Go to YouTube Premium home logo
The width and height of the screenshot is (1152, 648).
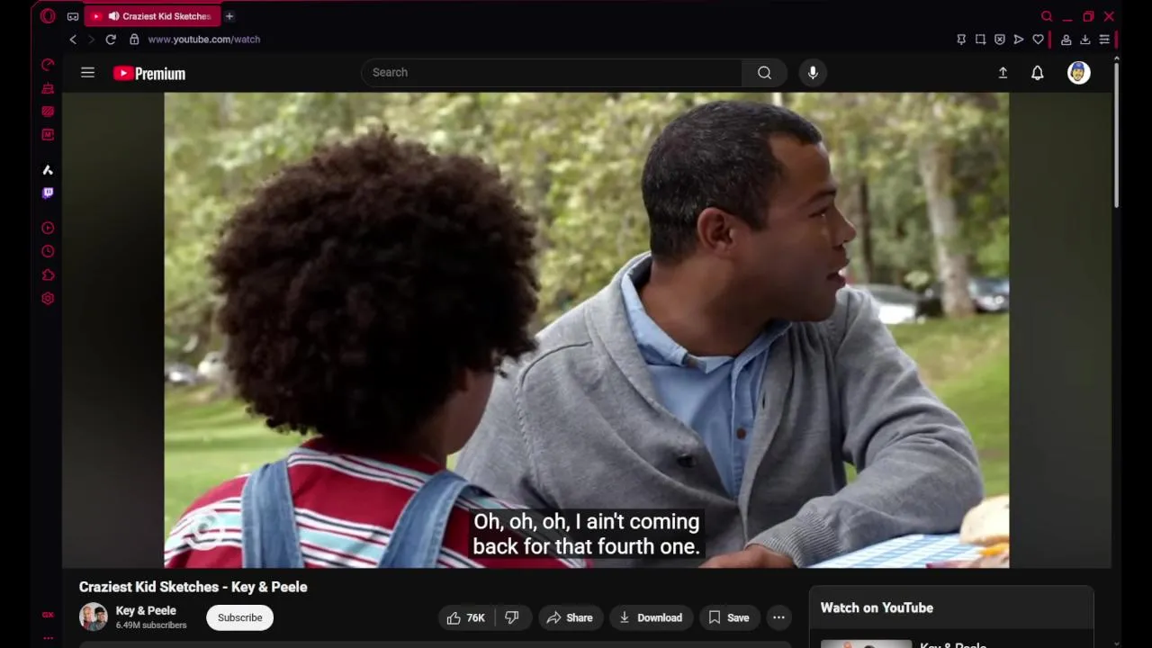[x=149, y=74]
